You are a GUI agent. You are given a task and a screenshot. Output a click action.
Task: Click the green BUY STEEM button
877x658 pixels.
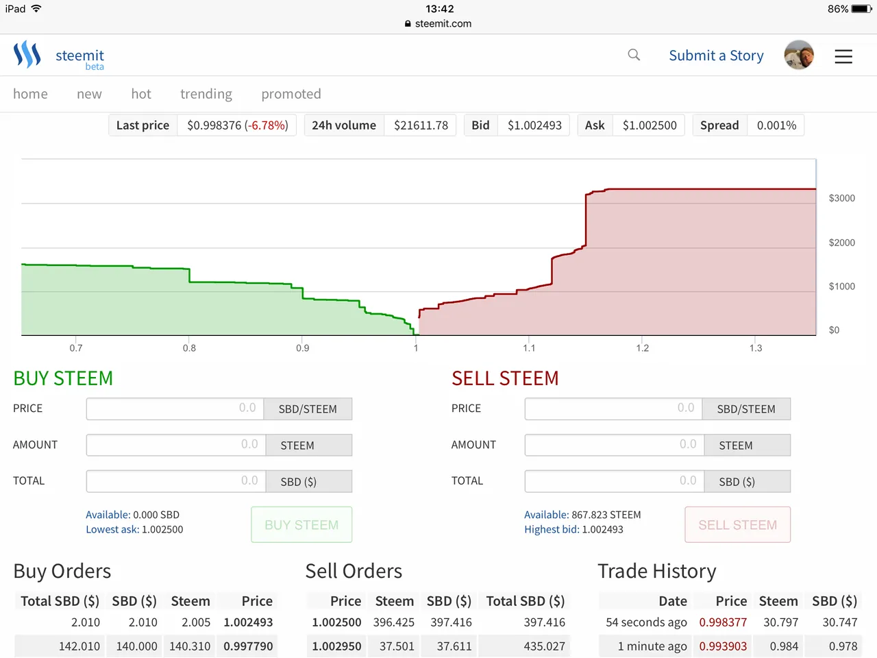click(x=301, y=525)
